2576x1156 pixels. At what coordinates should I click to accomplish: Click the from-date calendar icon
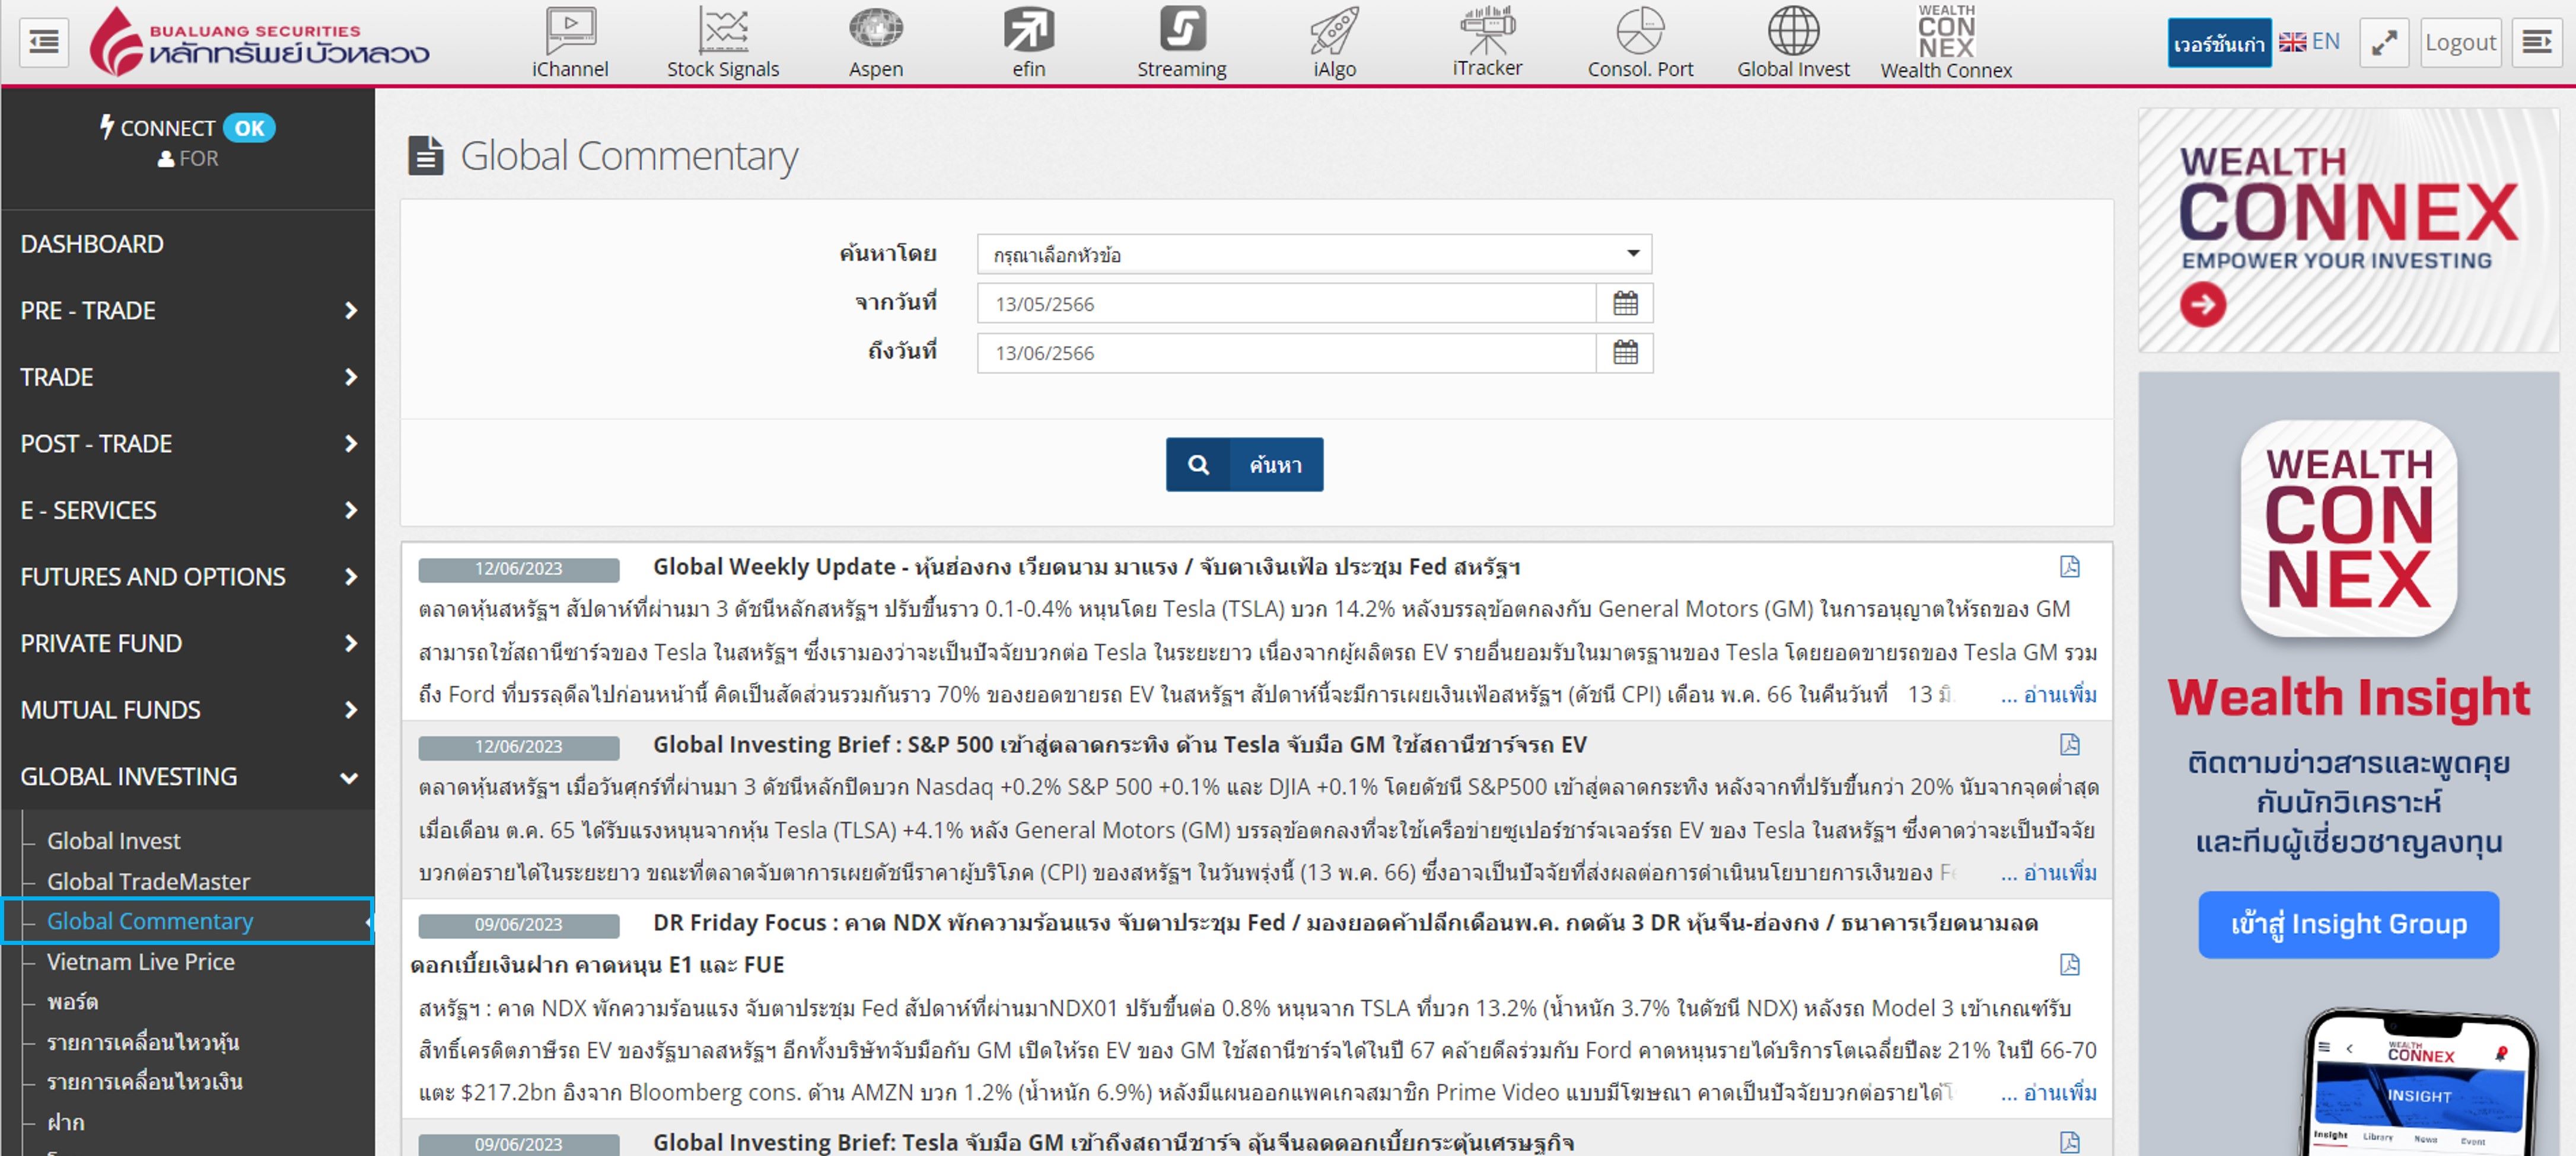tap(1625, 304)
